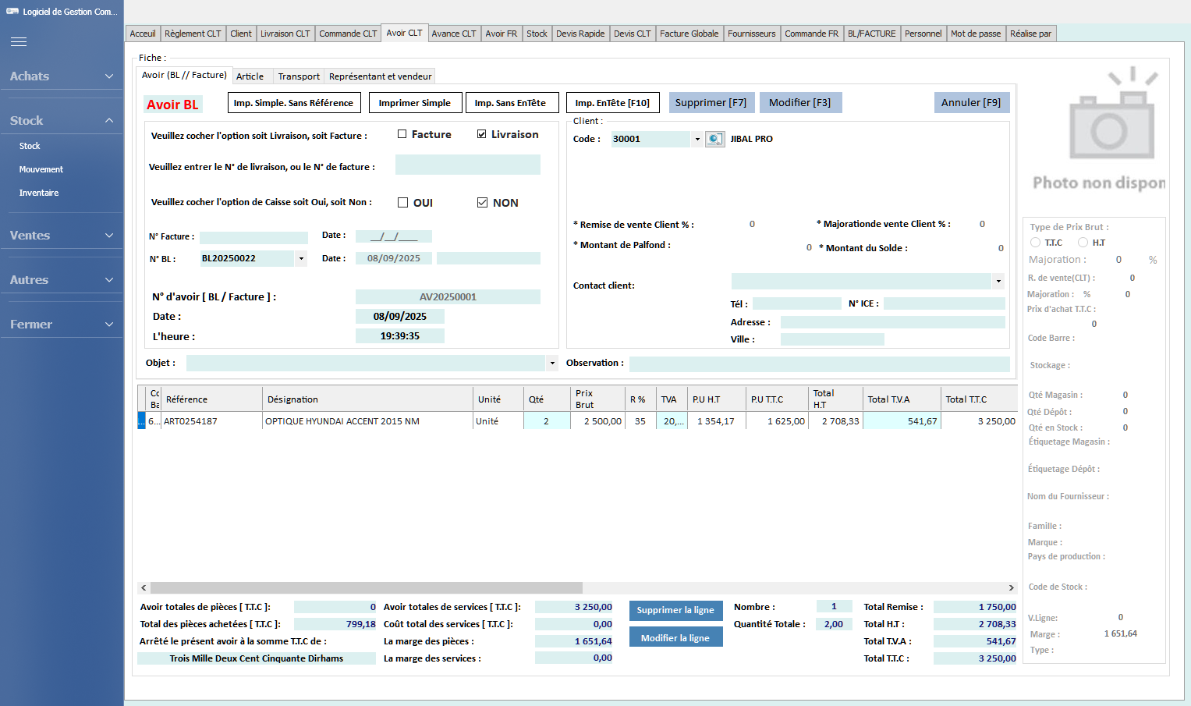1191x706 pixels.
Task: Click the Annuler [F9] button
Action: (x=971, y=102)
